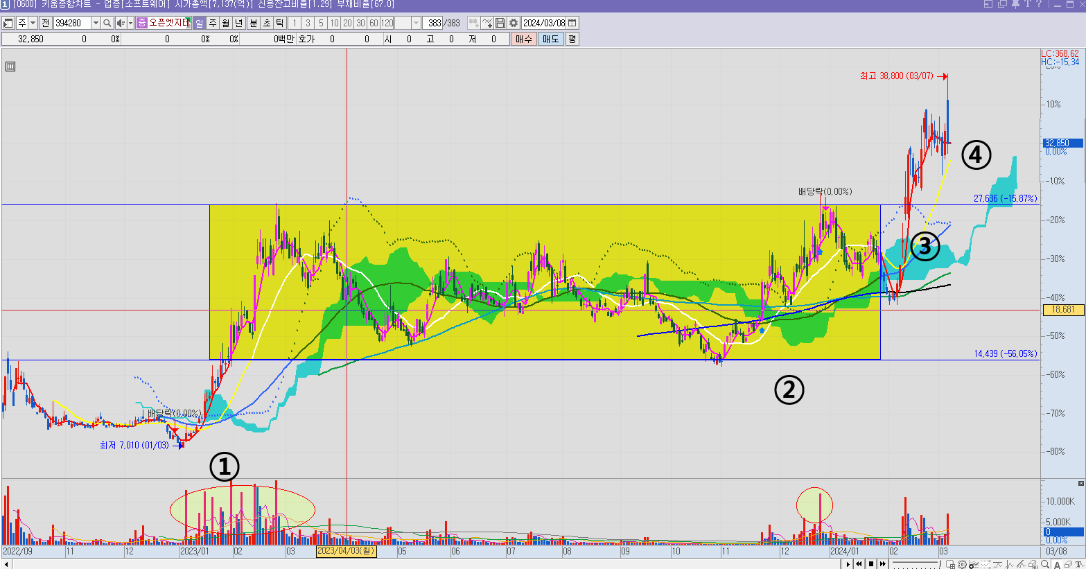Select the text annotation A tool
Viewport: 1086px width, 569px height.
point(1057,564)
